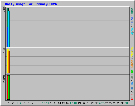
Task: Click the Hits legend label
Action: [x=132, y=11]
